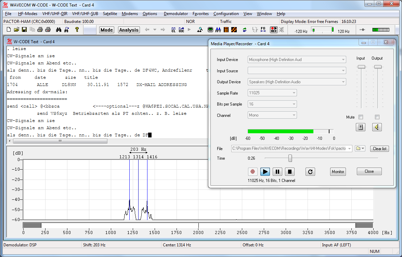Viewport: 402px width, 257px height.
Task: Open the REC media recorder icon
Action: click(x=274, y=30)
